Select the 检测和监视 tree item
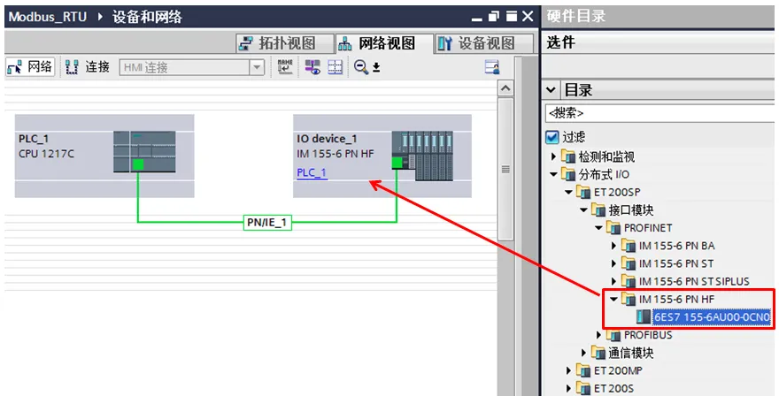The height and width of the screenshot is (396, 779). point(606,156)
